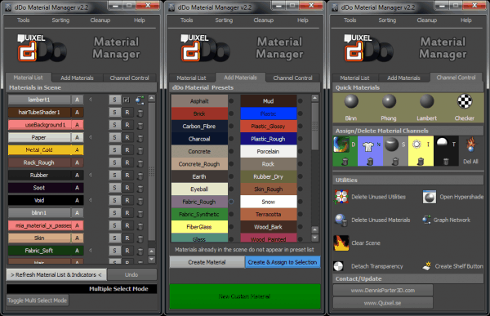Screen dimensions: 490x316
Task: Expand the arrow beside Fabric_Soft row
Action: click(91, 251)
